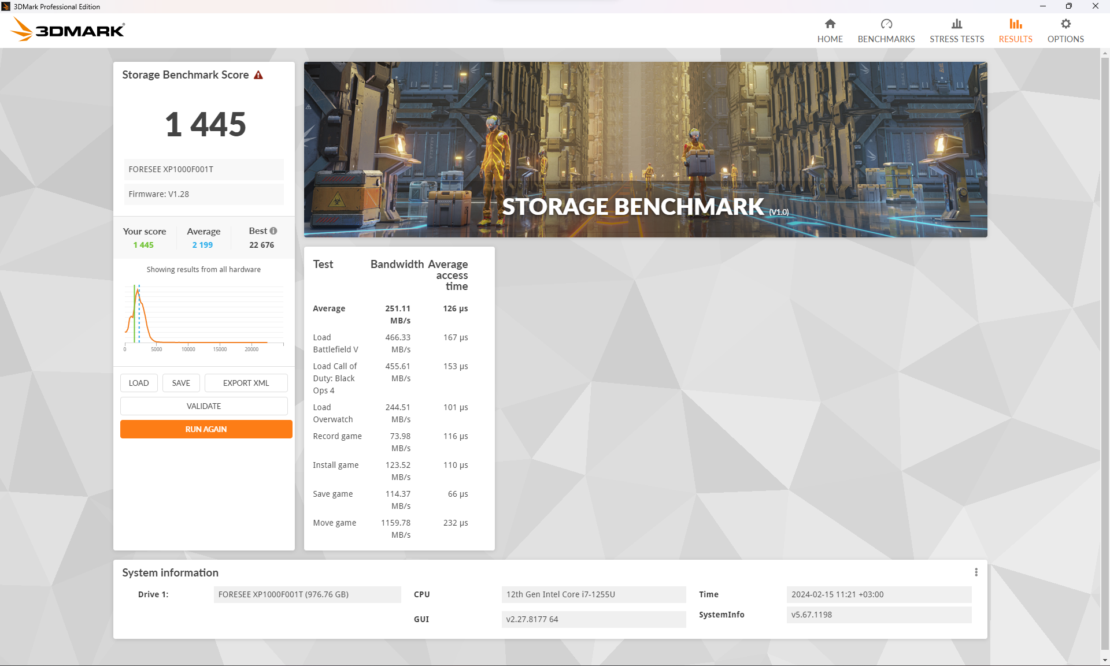Click the Average score 2 199
The width and height of the screenshot is (1110, 666).
tap(202, 245)
